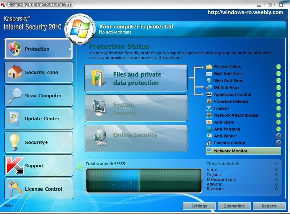Go to Scan Computer section

(x=38, y=96)
